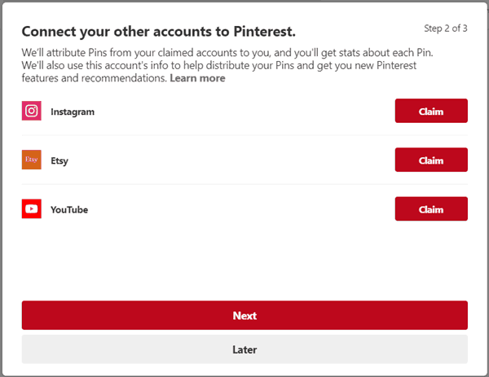The width and height of the screenshot is (489, 377).
Task: Click the 'We'll attribute Pins' description sentence
Action: tap(227, 53)
